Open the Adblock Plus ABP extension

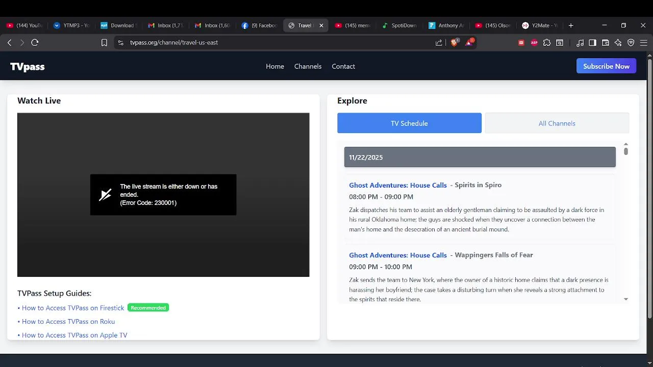tap(534, 43)
